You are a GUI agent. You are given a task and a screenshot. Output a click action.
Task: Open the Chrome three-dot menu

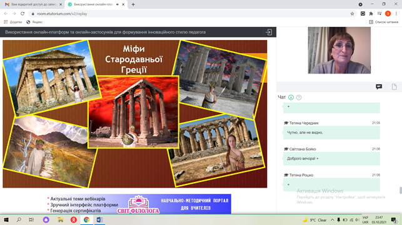click(396, 14)
